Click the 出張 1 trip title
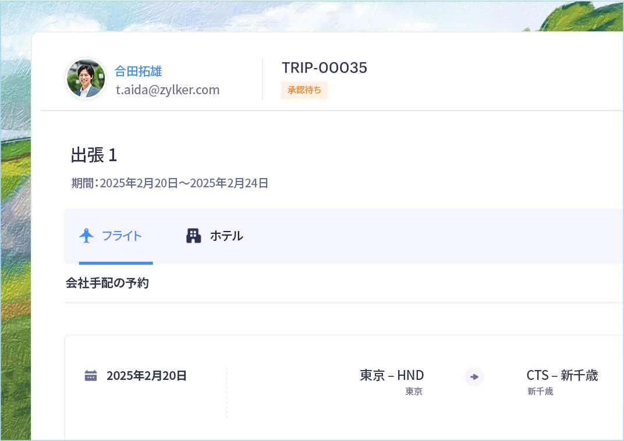624x441 pixels. pyautogui.click(x=94, y=155)
